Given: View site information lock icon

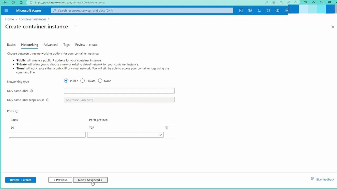Looking at the screenshot, I should point(31,2).
